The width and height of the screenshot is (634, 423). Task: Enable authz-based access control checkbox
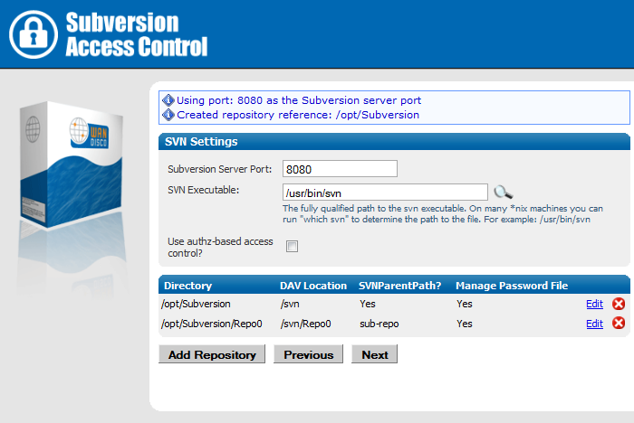coord(292,246)
